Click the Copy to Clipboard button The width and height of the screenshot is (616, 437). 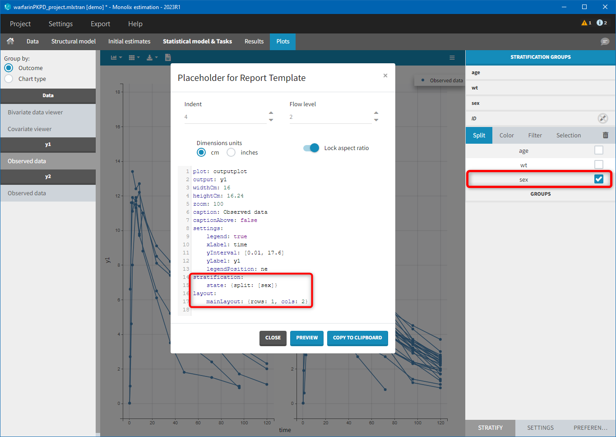[x=357, y=338]
